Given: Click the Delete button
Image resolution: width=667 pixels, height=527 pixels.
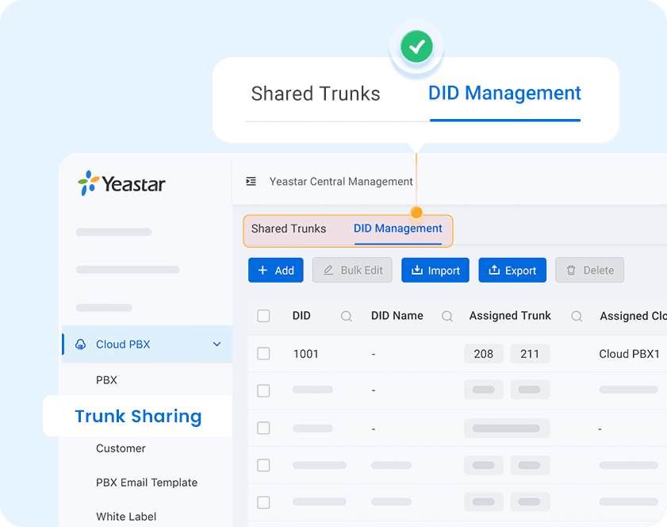Looking at the screenshot, I should tap(589, 270).
